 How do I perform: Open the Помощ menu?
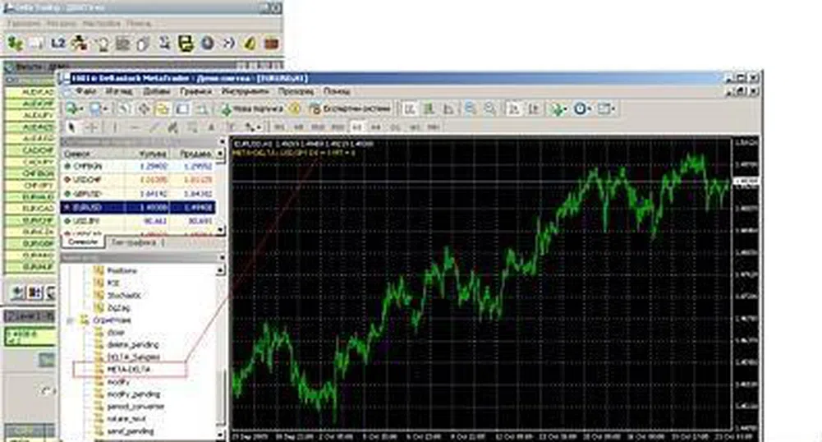(337, 91)
